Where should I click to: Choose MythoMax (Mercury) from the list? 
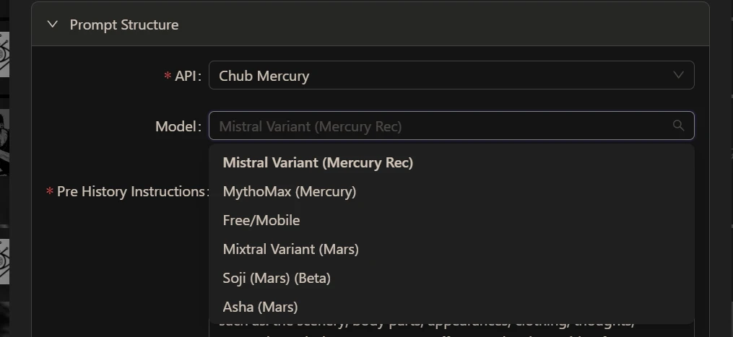point(290,192)
